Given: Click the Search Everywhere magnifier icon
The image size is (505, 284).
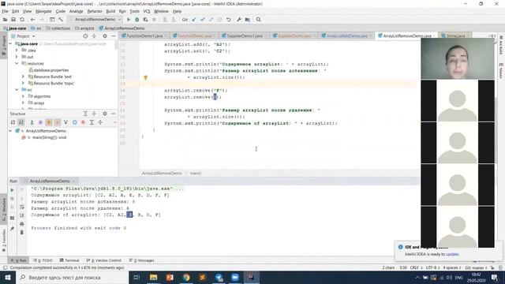Looking at the screenshot, I should point(258,20).
